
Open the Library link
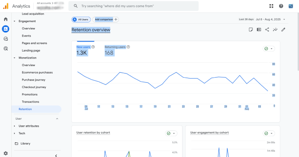pos(25,143)
